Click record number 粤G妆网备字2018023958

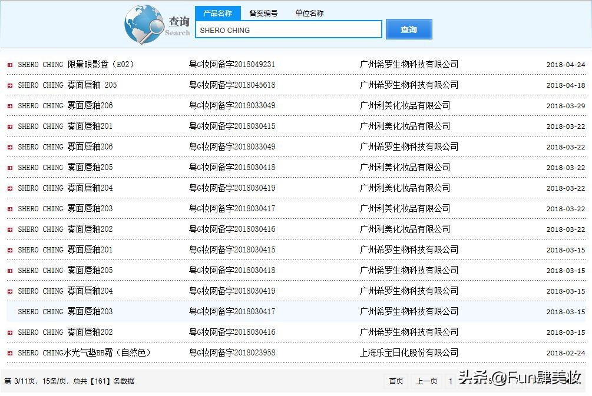coord(231,352)
